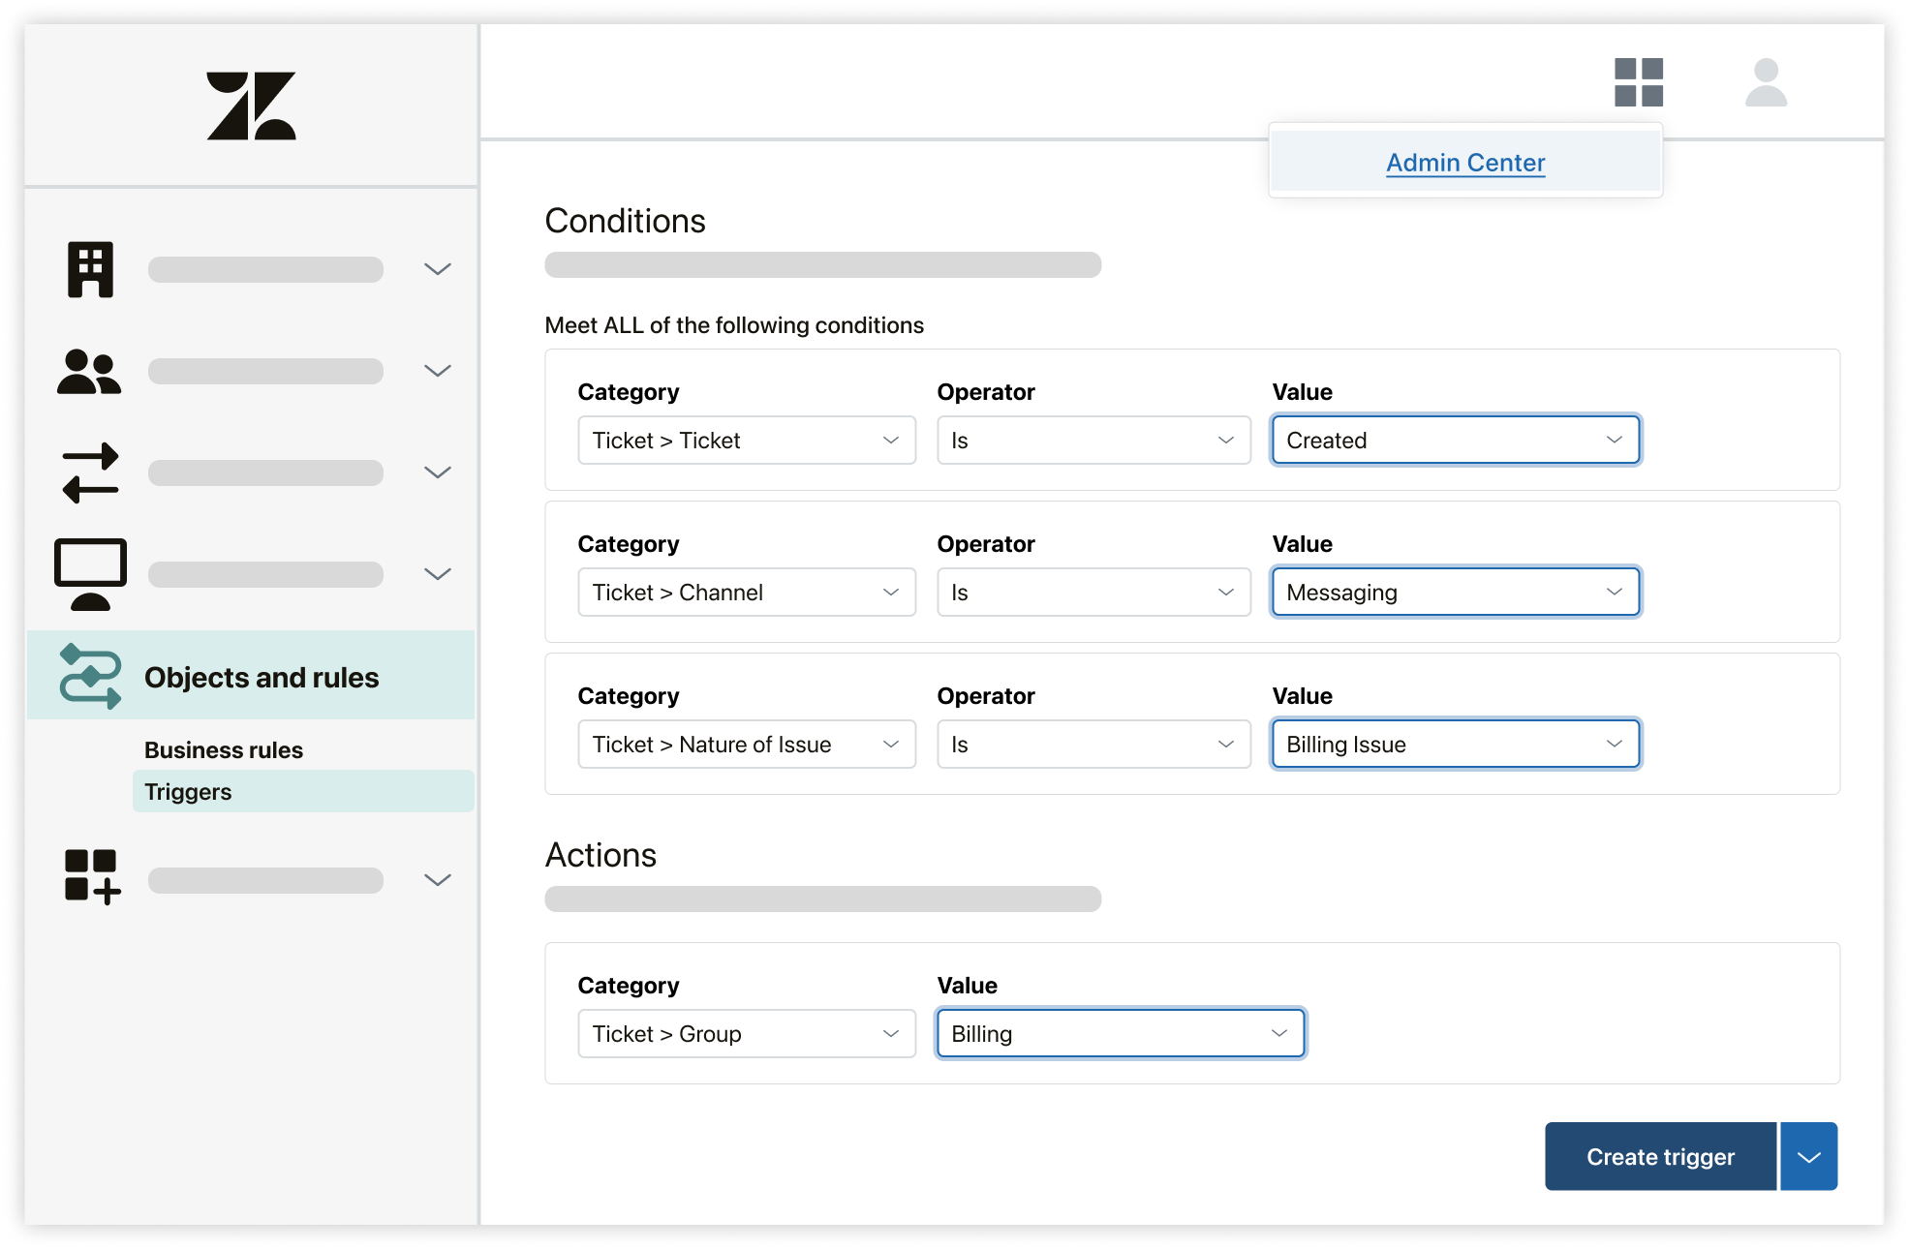Click the user profile avatar icon

tap(1763, 93)
